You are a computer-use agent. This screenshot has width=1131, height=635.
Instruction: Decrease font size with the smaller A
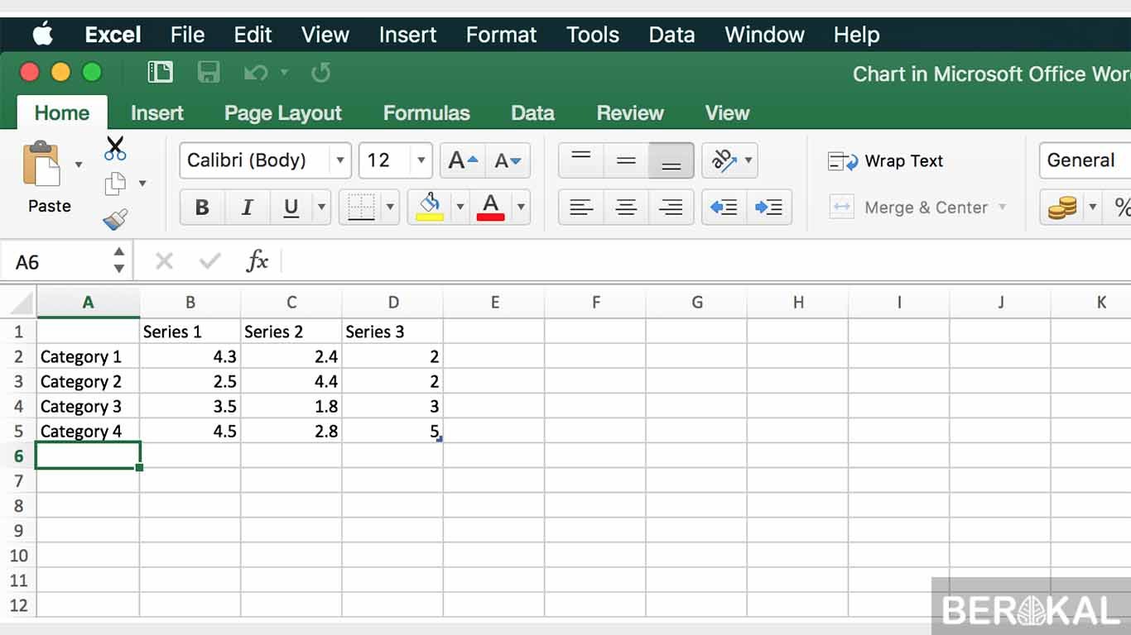(508, 160)
